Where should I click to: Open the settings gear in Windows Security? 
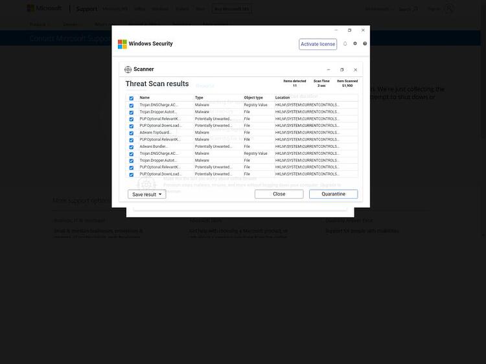point(355,43)
